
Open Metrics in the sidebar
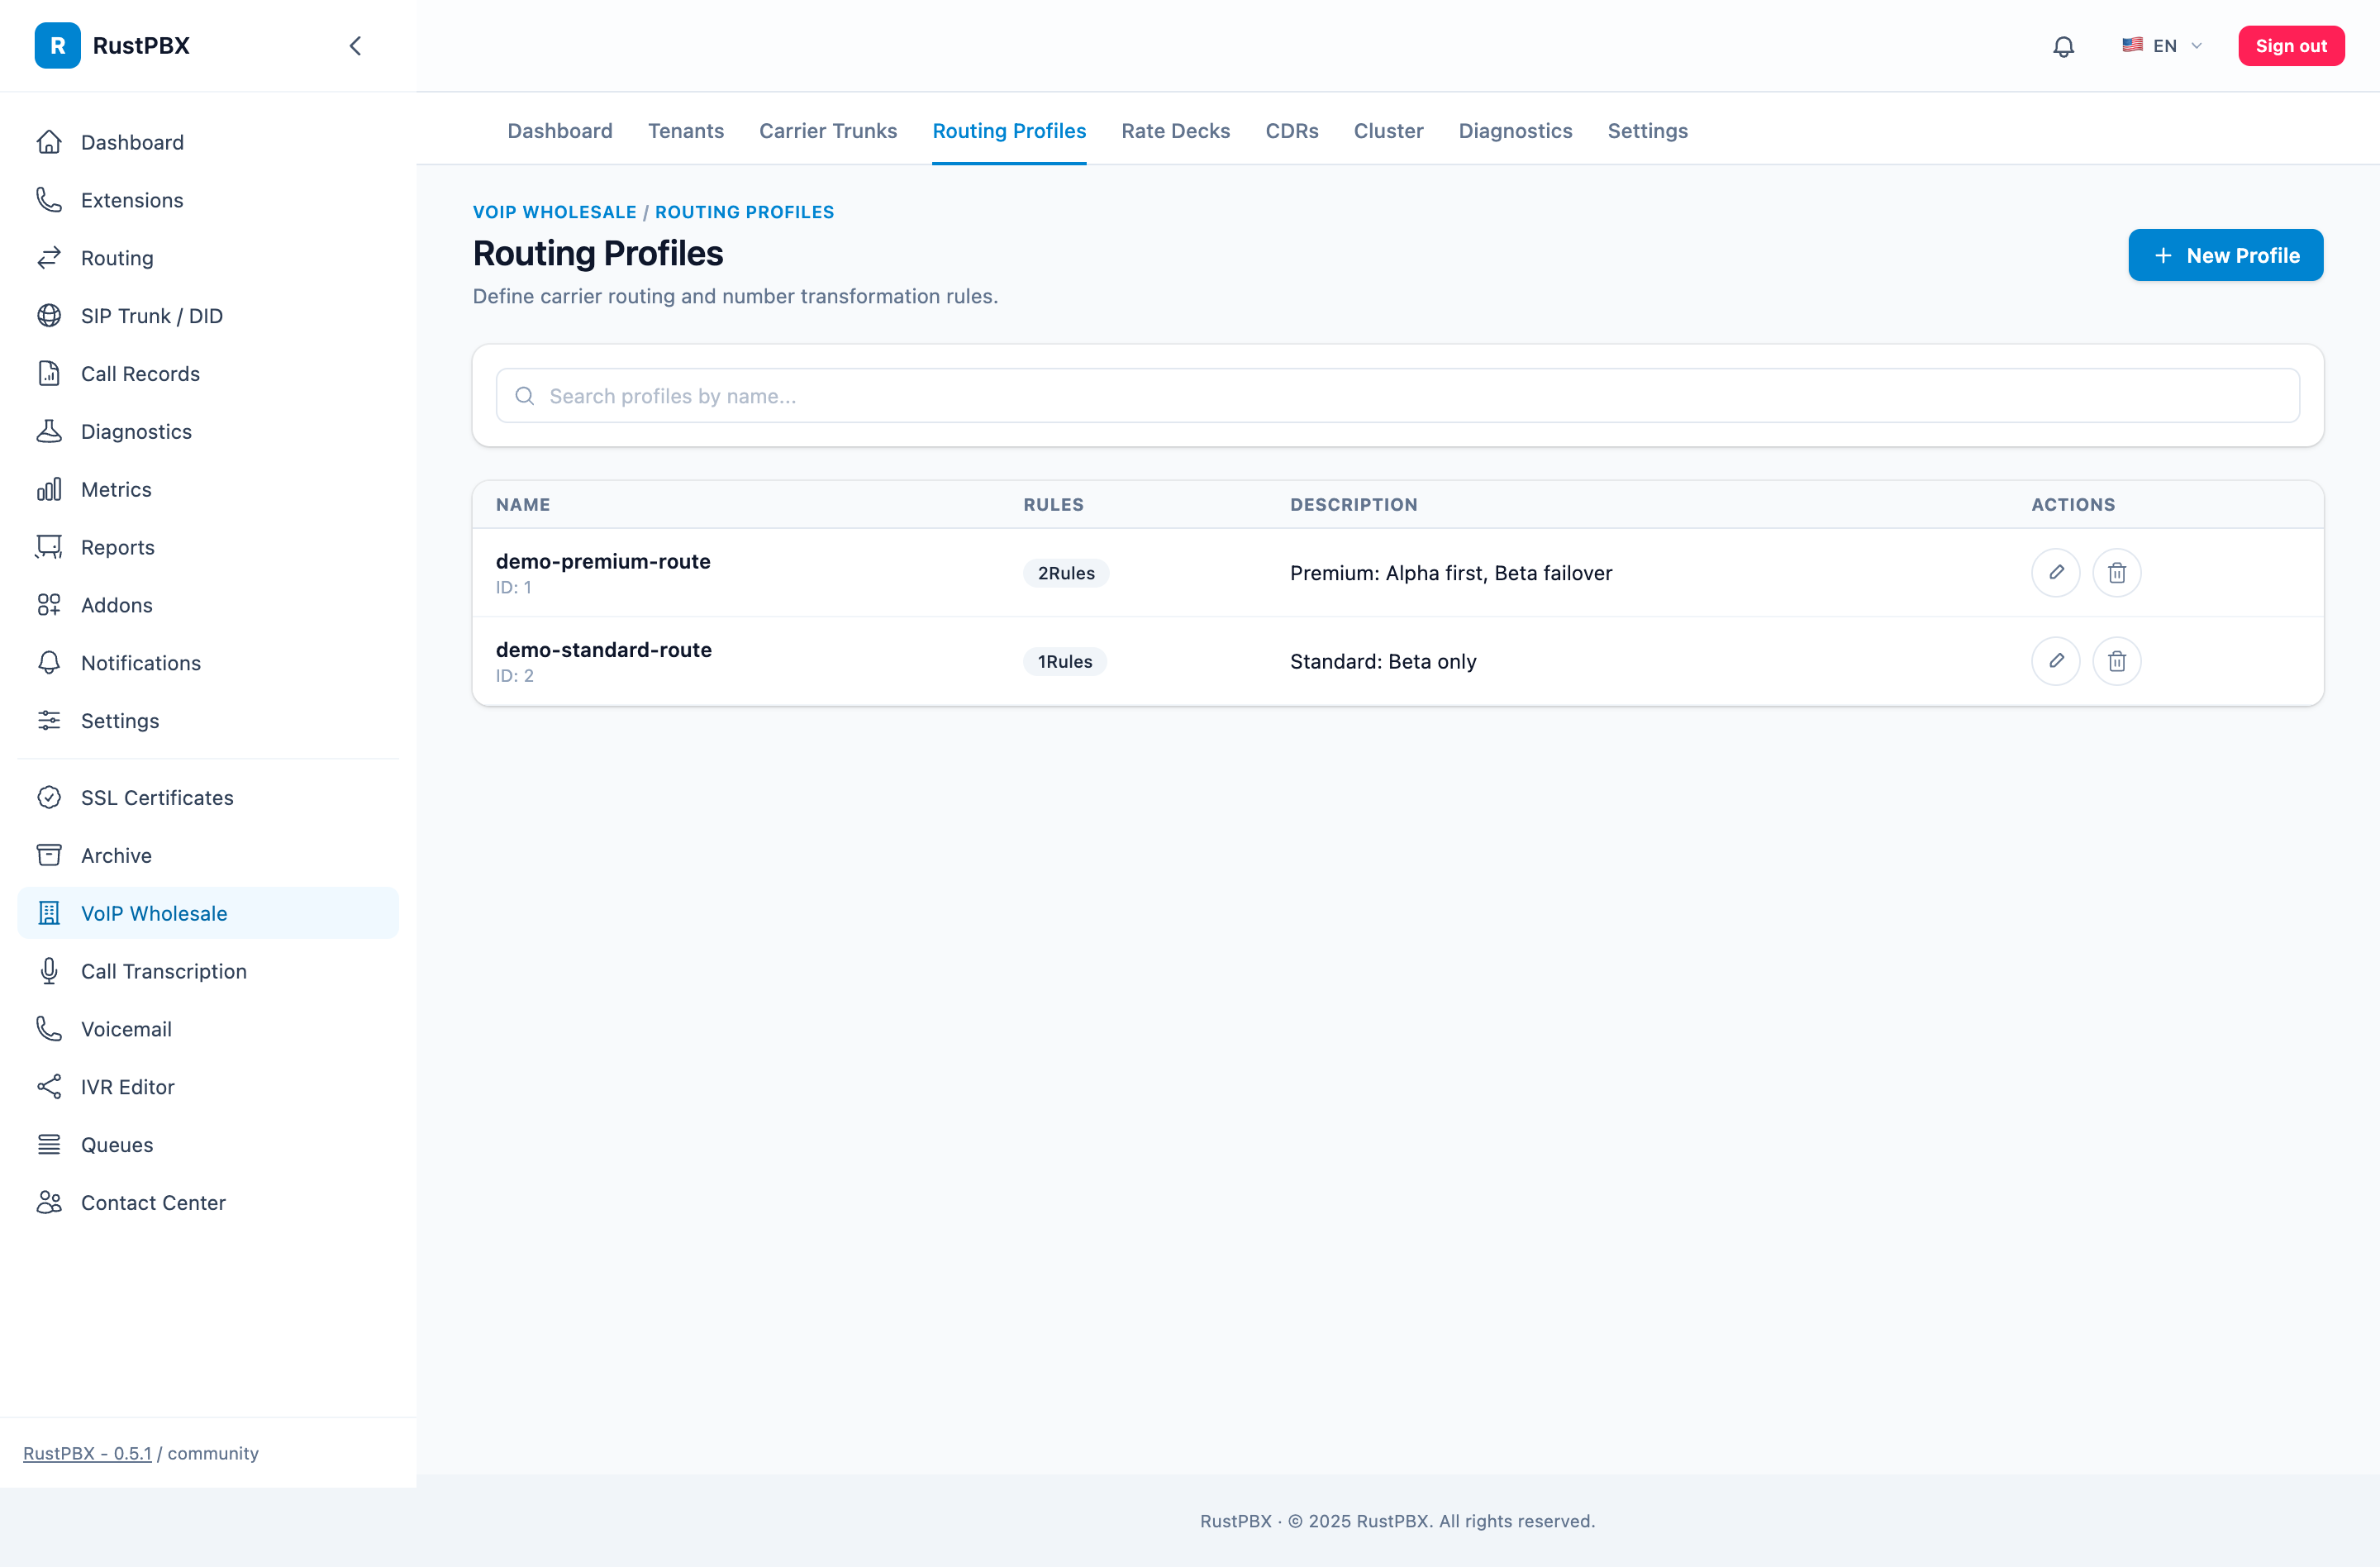point(208,489)
